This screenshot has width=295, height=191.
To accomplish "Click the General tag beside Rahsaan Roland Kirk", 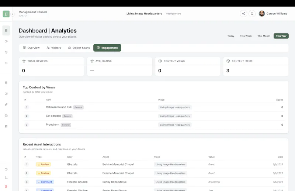I will coord(78,107).
